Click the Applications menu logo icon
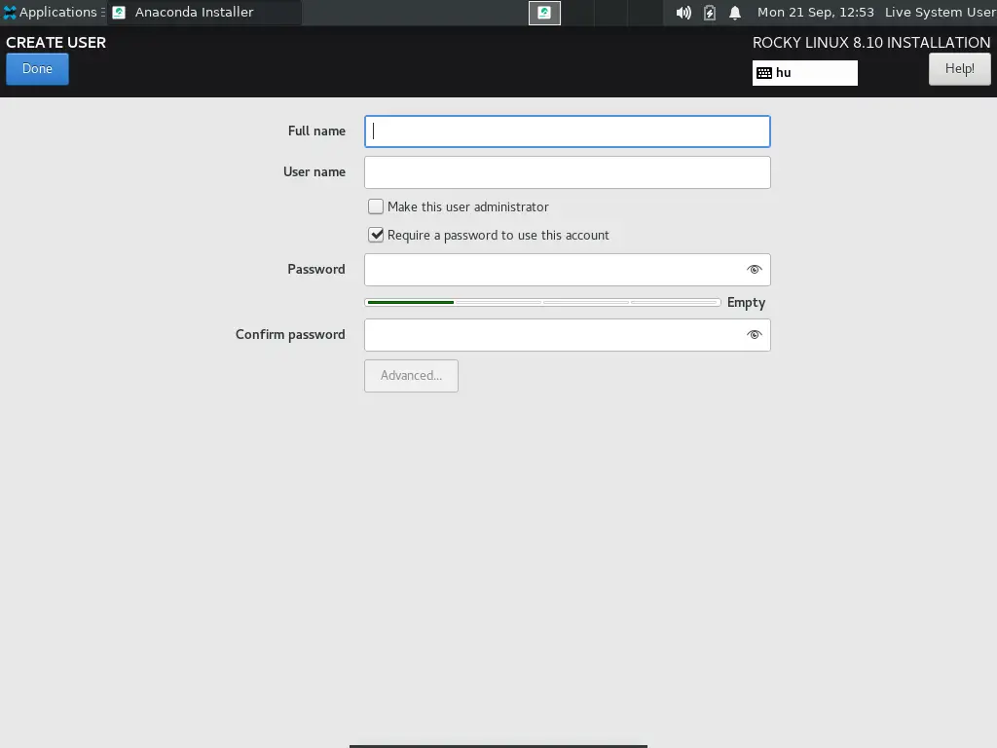The image size is (997, 748). [x=10, y=12]
